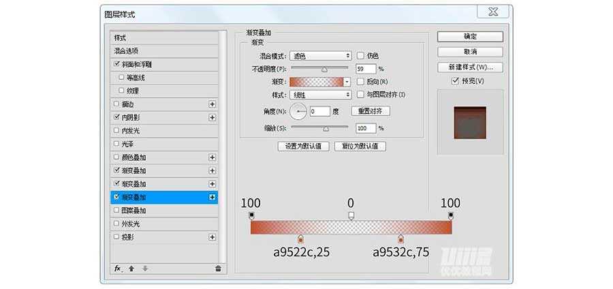Click the move effect up arrow

click(x=131, y=269)
